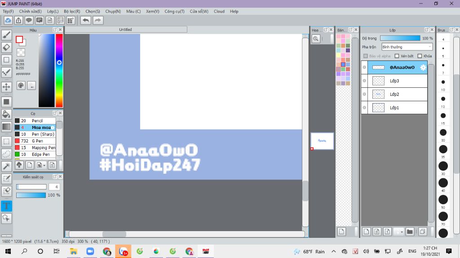Toggle the Bảo vệ alpha checkbox
The image size is (460, 258).
366,56
